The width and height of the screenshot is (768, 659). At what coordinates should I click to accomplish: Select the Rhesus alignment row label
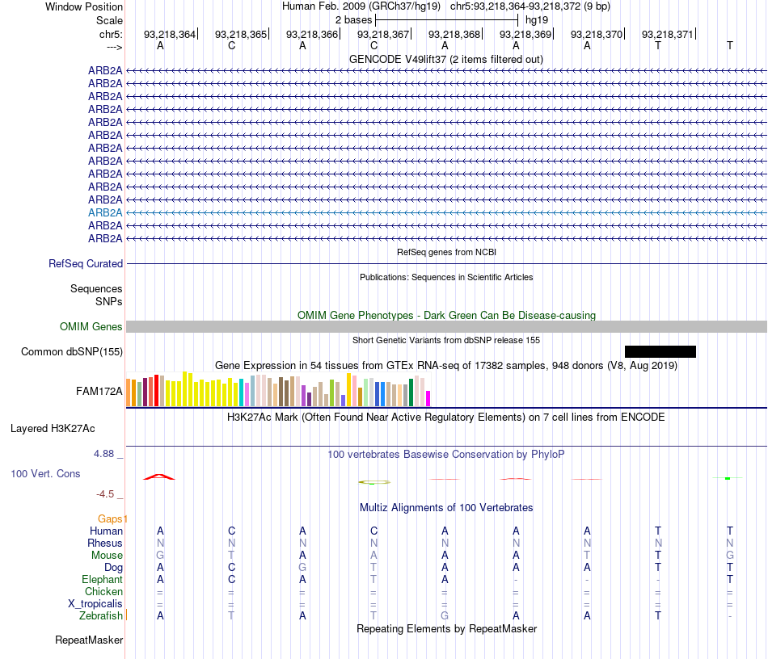(x=105, y=543)
